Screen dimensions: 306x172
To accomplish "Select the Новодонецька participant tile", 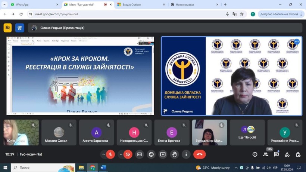I will coord(134,132).
